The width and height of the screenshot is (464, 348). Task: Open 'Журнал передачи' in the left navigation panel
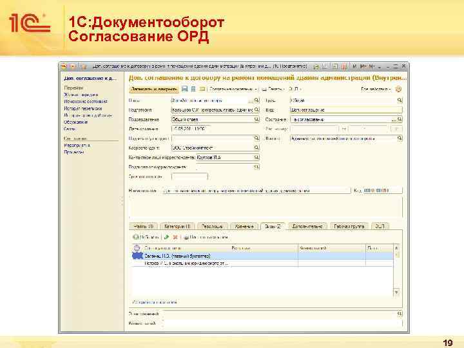81,95
